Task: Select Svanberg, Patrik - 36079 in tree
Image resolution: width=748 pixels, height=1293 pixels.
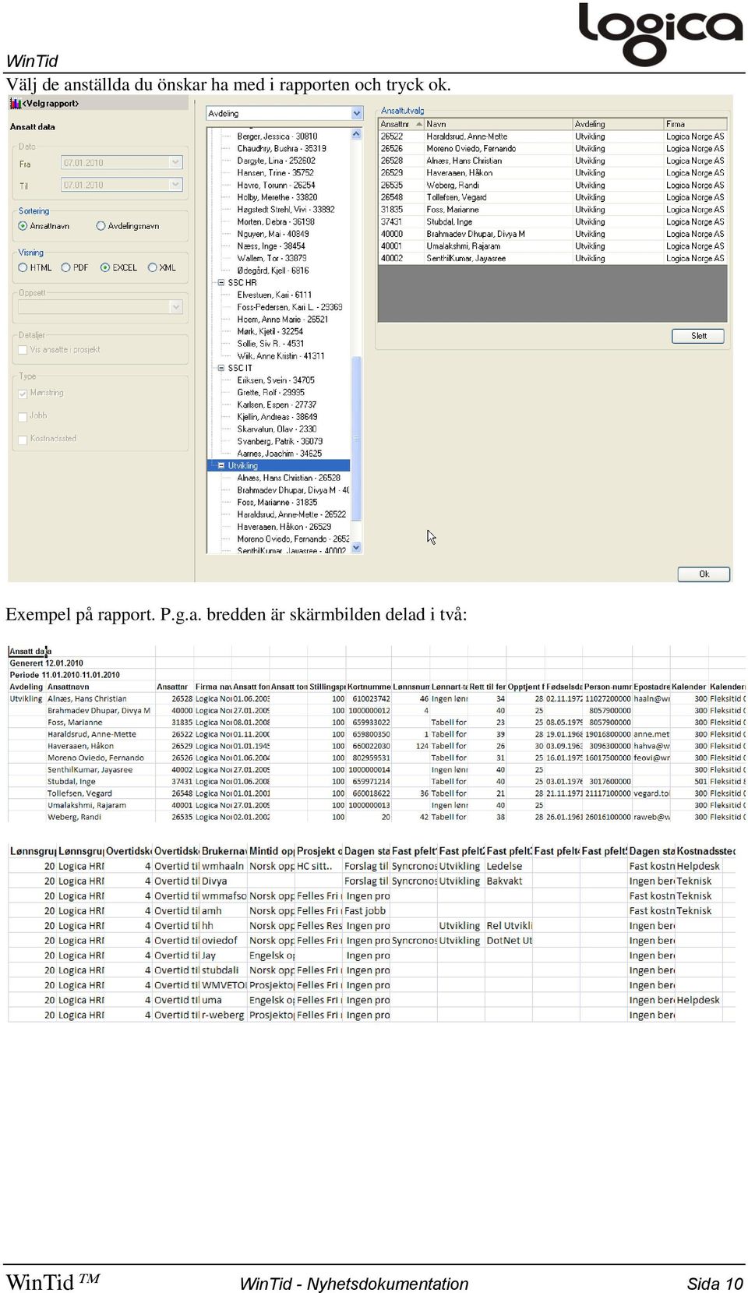Action: [x=280, y=441]
